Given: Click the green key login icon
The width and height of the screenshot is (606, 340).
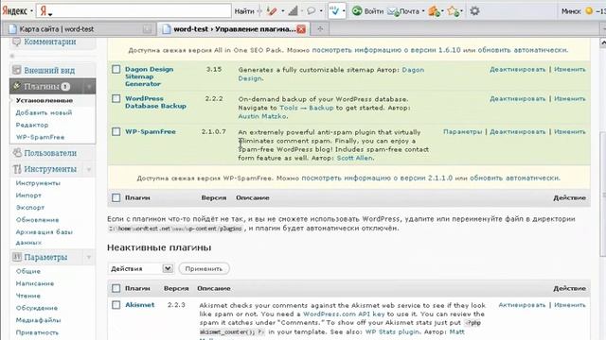Looking at the screenshot, I should 357,11.
